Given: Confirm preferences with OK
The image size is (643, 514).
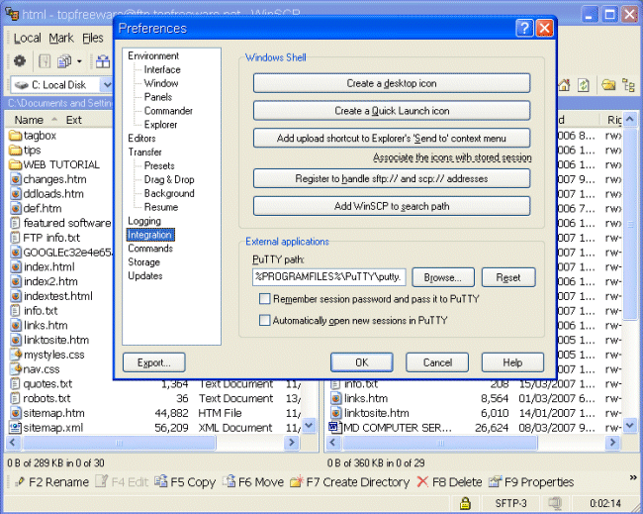Looking at the screenshot, I should click(362, 362).
